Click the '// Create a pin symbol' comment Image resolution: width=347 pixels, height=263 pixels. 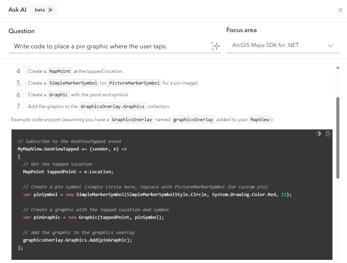pos(146,187)
